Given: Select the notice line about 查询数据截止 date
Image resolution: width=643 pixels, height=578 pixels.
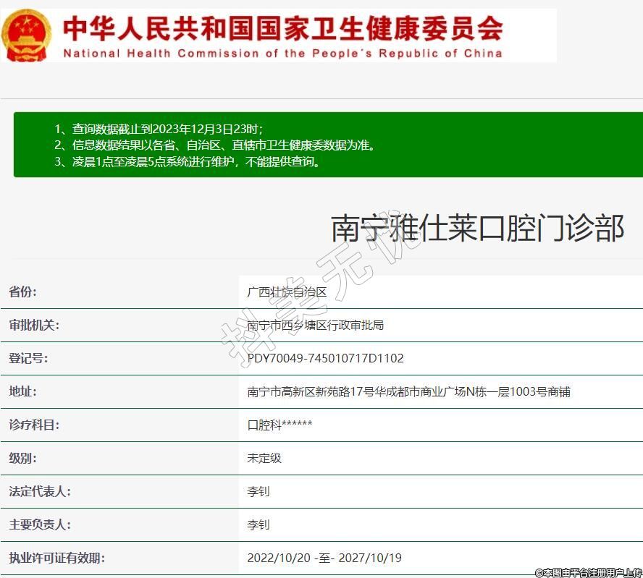Looking at the screenshot, I should tap(159, 129).
